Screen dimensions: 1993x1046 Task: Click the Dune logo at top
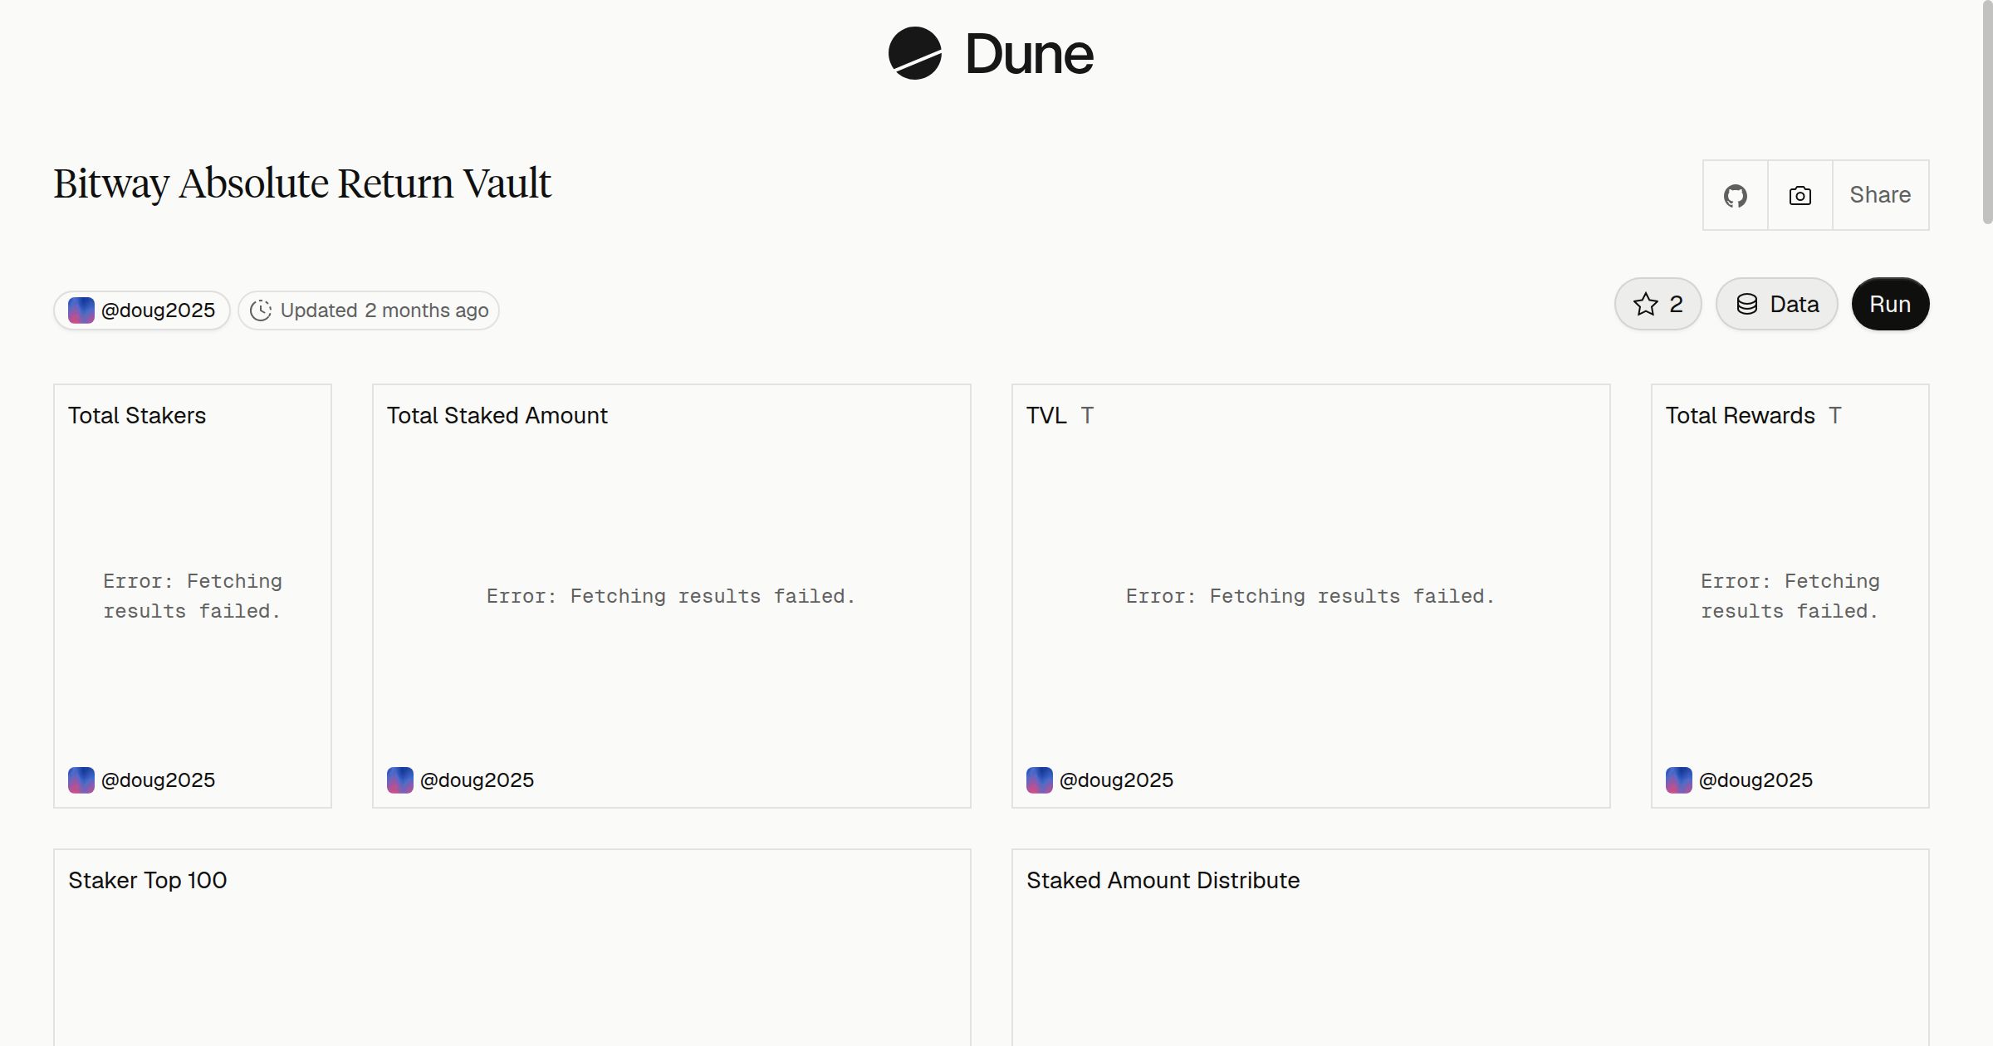[991, 53]
